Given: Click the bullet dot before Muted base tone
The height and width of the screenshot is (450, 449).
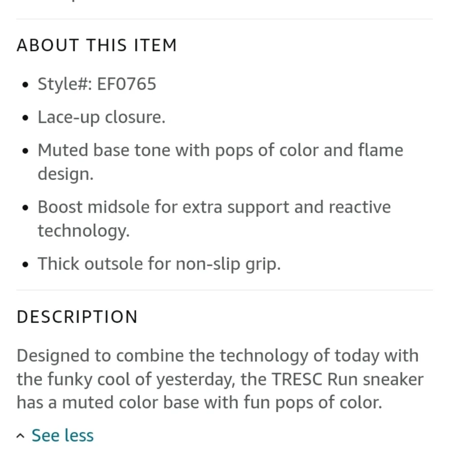Looking at the screenshot, I should pos(25,151).
